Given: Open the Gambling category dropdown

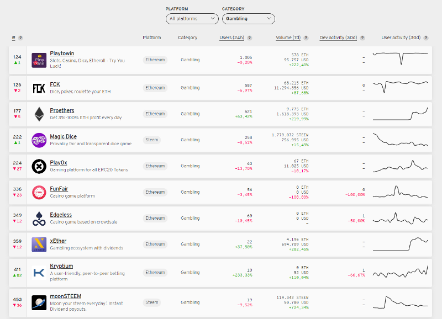Looking at the screenshot, I should coord(248,19).
